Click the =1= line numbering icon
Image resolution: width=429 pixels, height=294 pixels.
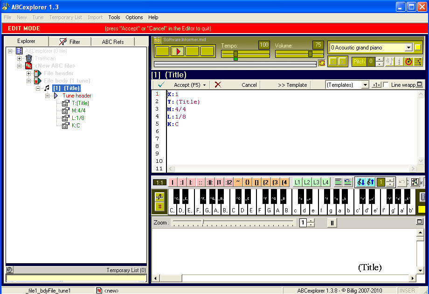coord(376,85)
